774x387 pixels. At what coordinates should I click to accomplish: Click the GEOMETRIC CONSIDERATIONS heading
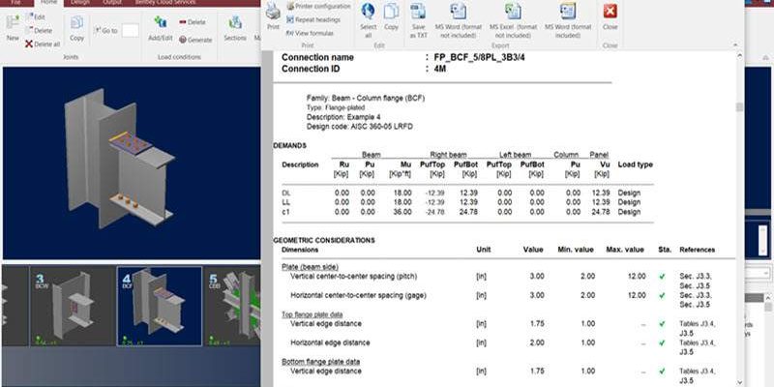324,240
